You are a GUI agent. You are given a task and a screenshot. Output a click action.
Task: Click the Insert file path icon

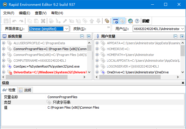click(78, 21)
